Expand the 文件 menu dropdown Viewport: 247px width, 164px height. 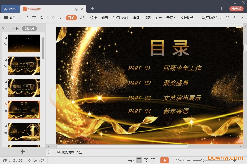pyautogui.click(x=12, y=18)
